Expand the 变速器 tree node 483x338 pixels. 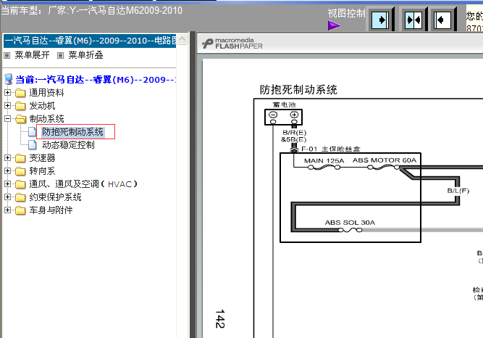click(x=8, y=157)
